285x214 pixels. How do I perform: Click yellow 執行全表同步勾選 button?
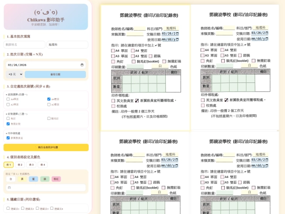(46, 147)
